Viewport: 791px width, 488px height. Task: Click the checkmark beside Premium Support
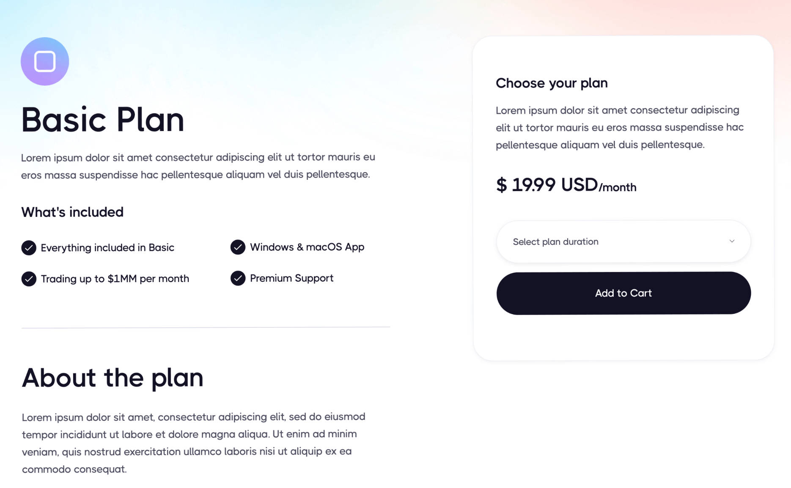pos(238,278)
